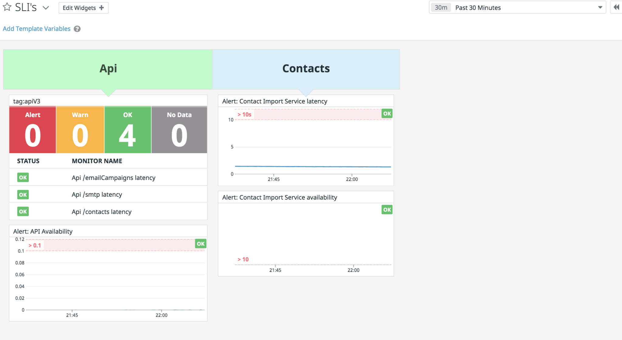Click OK badge on Contact Import latency graph

pyautogui.click(x=387, y=113)
